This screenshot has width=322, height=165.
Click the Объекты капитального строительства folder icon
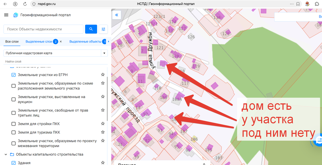[12, 154]
